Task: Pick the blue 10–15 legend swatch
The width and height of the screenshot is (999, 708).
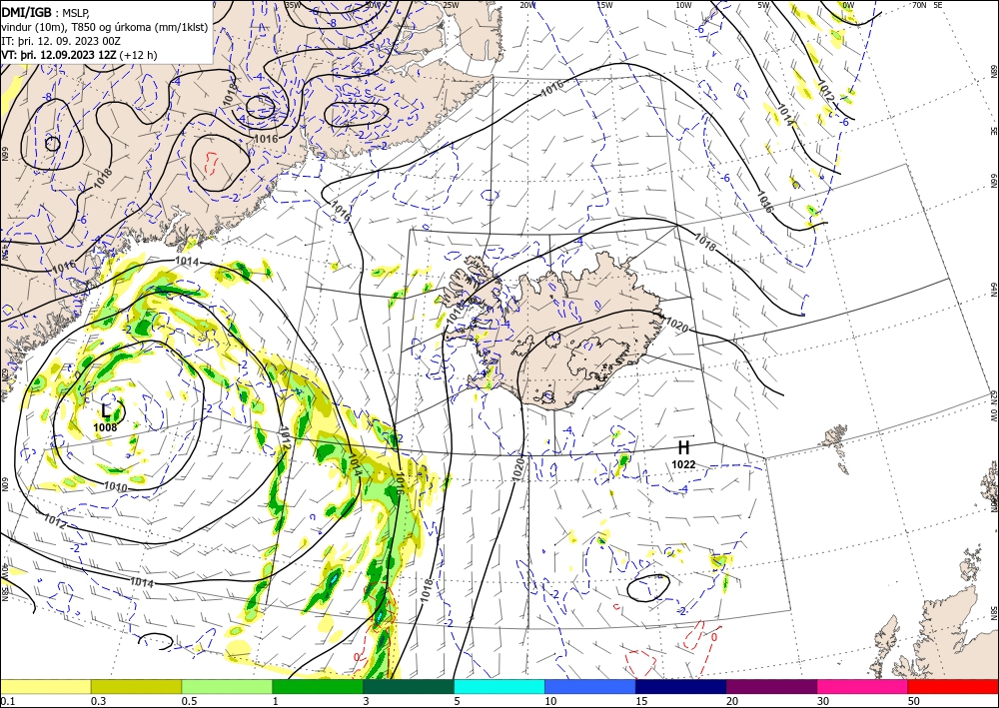Action: (x=590, y=686)
